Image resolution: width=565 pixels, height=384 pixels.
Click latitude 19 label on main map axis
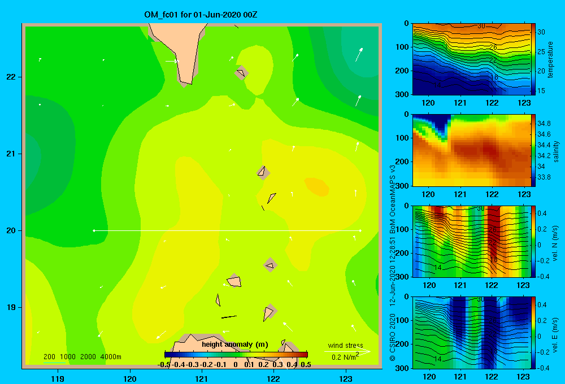click(11, 307)
